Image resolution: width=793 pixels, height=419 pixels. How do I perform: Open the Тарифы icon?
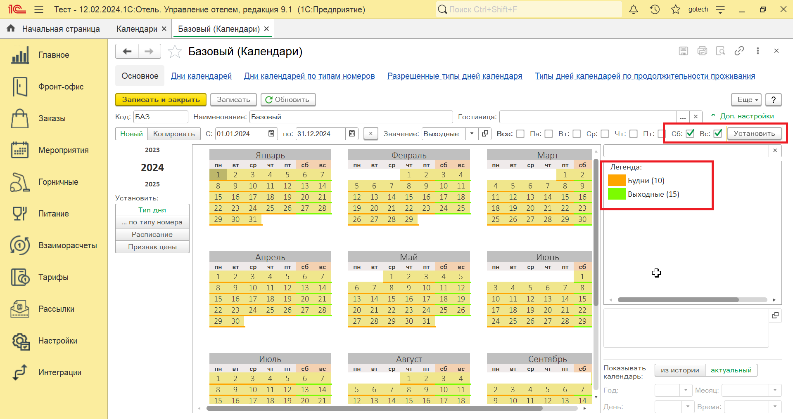[20, 277]
